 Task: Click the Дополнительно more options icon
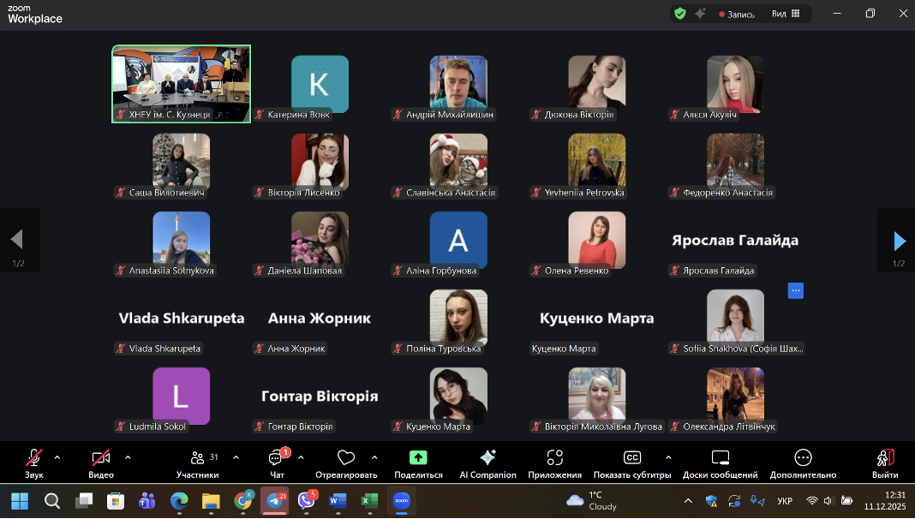[803, 458]
